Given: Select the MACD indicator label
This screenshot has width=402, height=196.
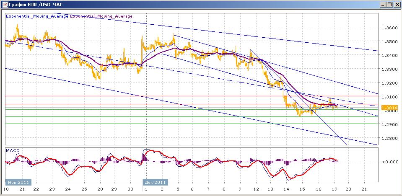Looking at the screenshot, I should [13, 150].
